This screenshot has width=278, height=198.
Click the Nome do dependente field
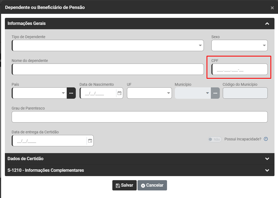[x=108, y=69]
